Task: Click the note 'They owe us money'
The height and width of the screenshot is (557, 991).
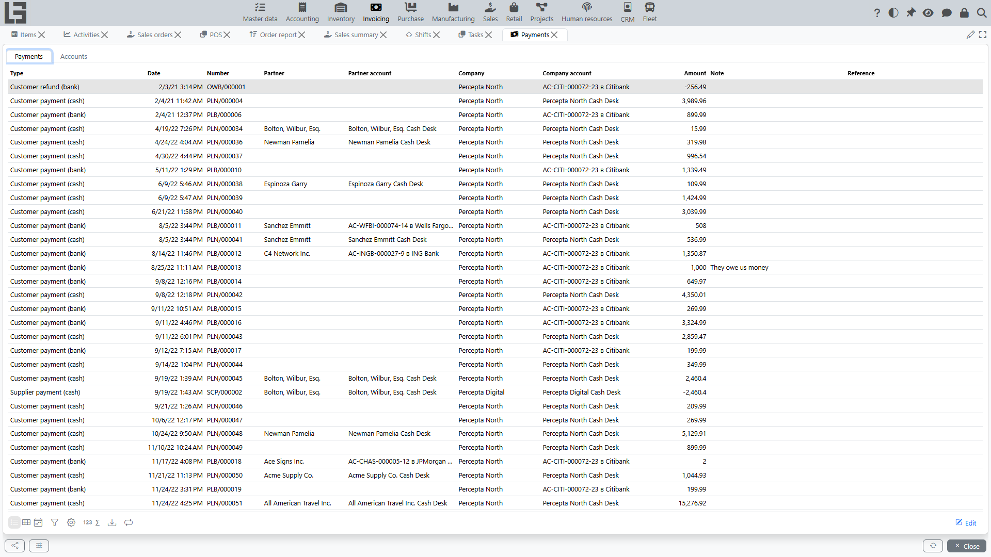Action: point(739,267)
